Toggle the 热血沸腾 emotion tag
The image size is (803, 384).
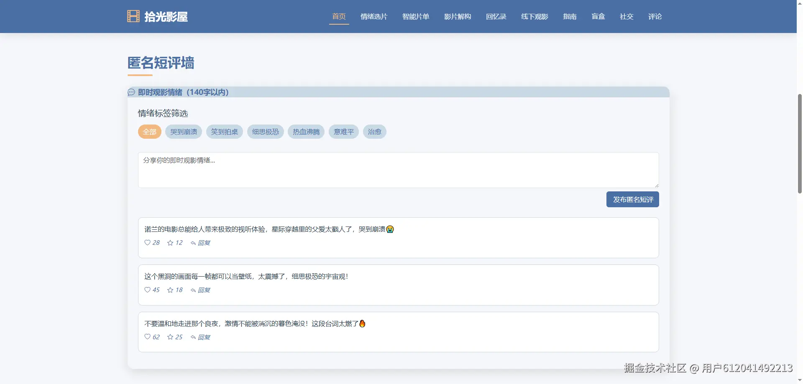tap(306, 132)
